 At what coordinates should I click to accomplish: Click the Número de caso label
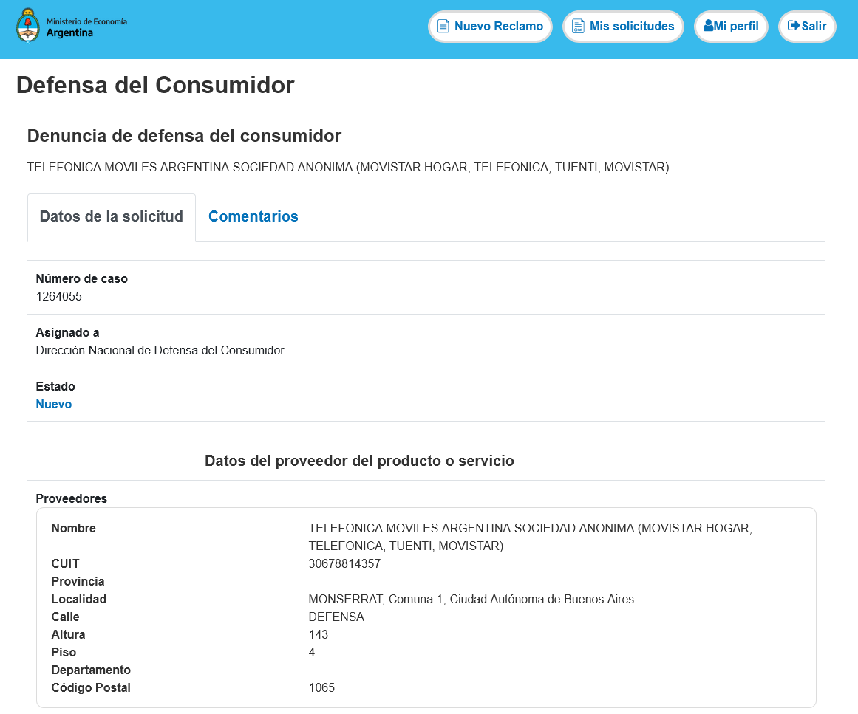point(81,279)
